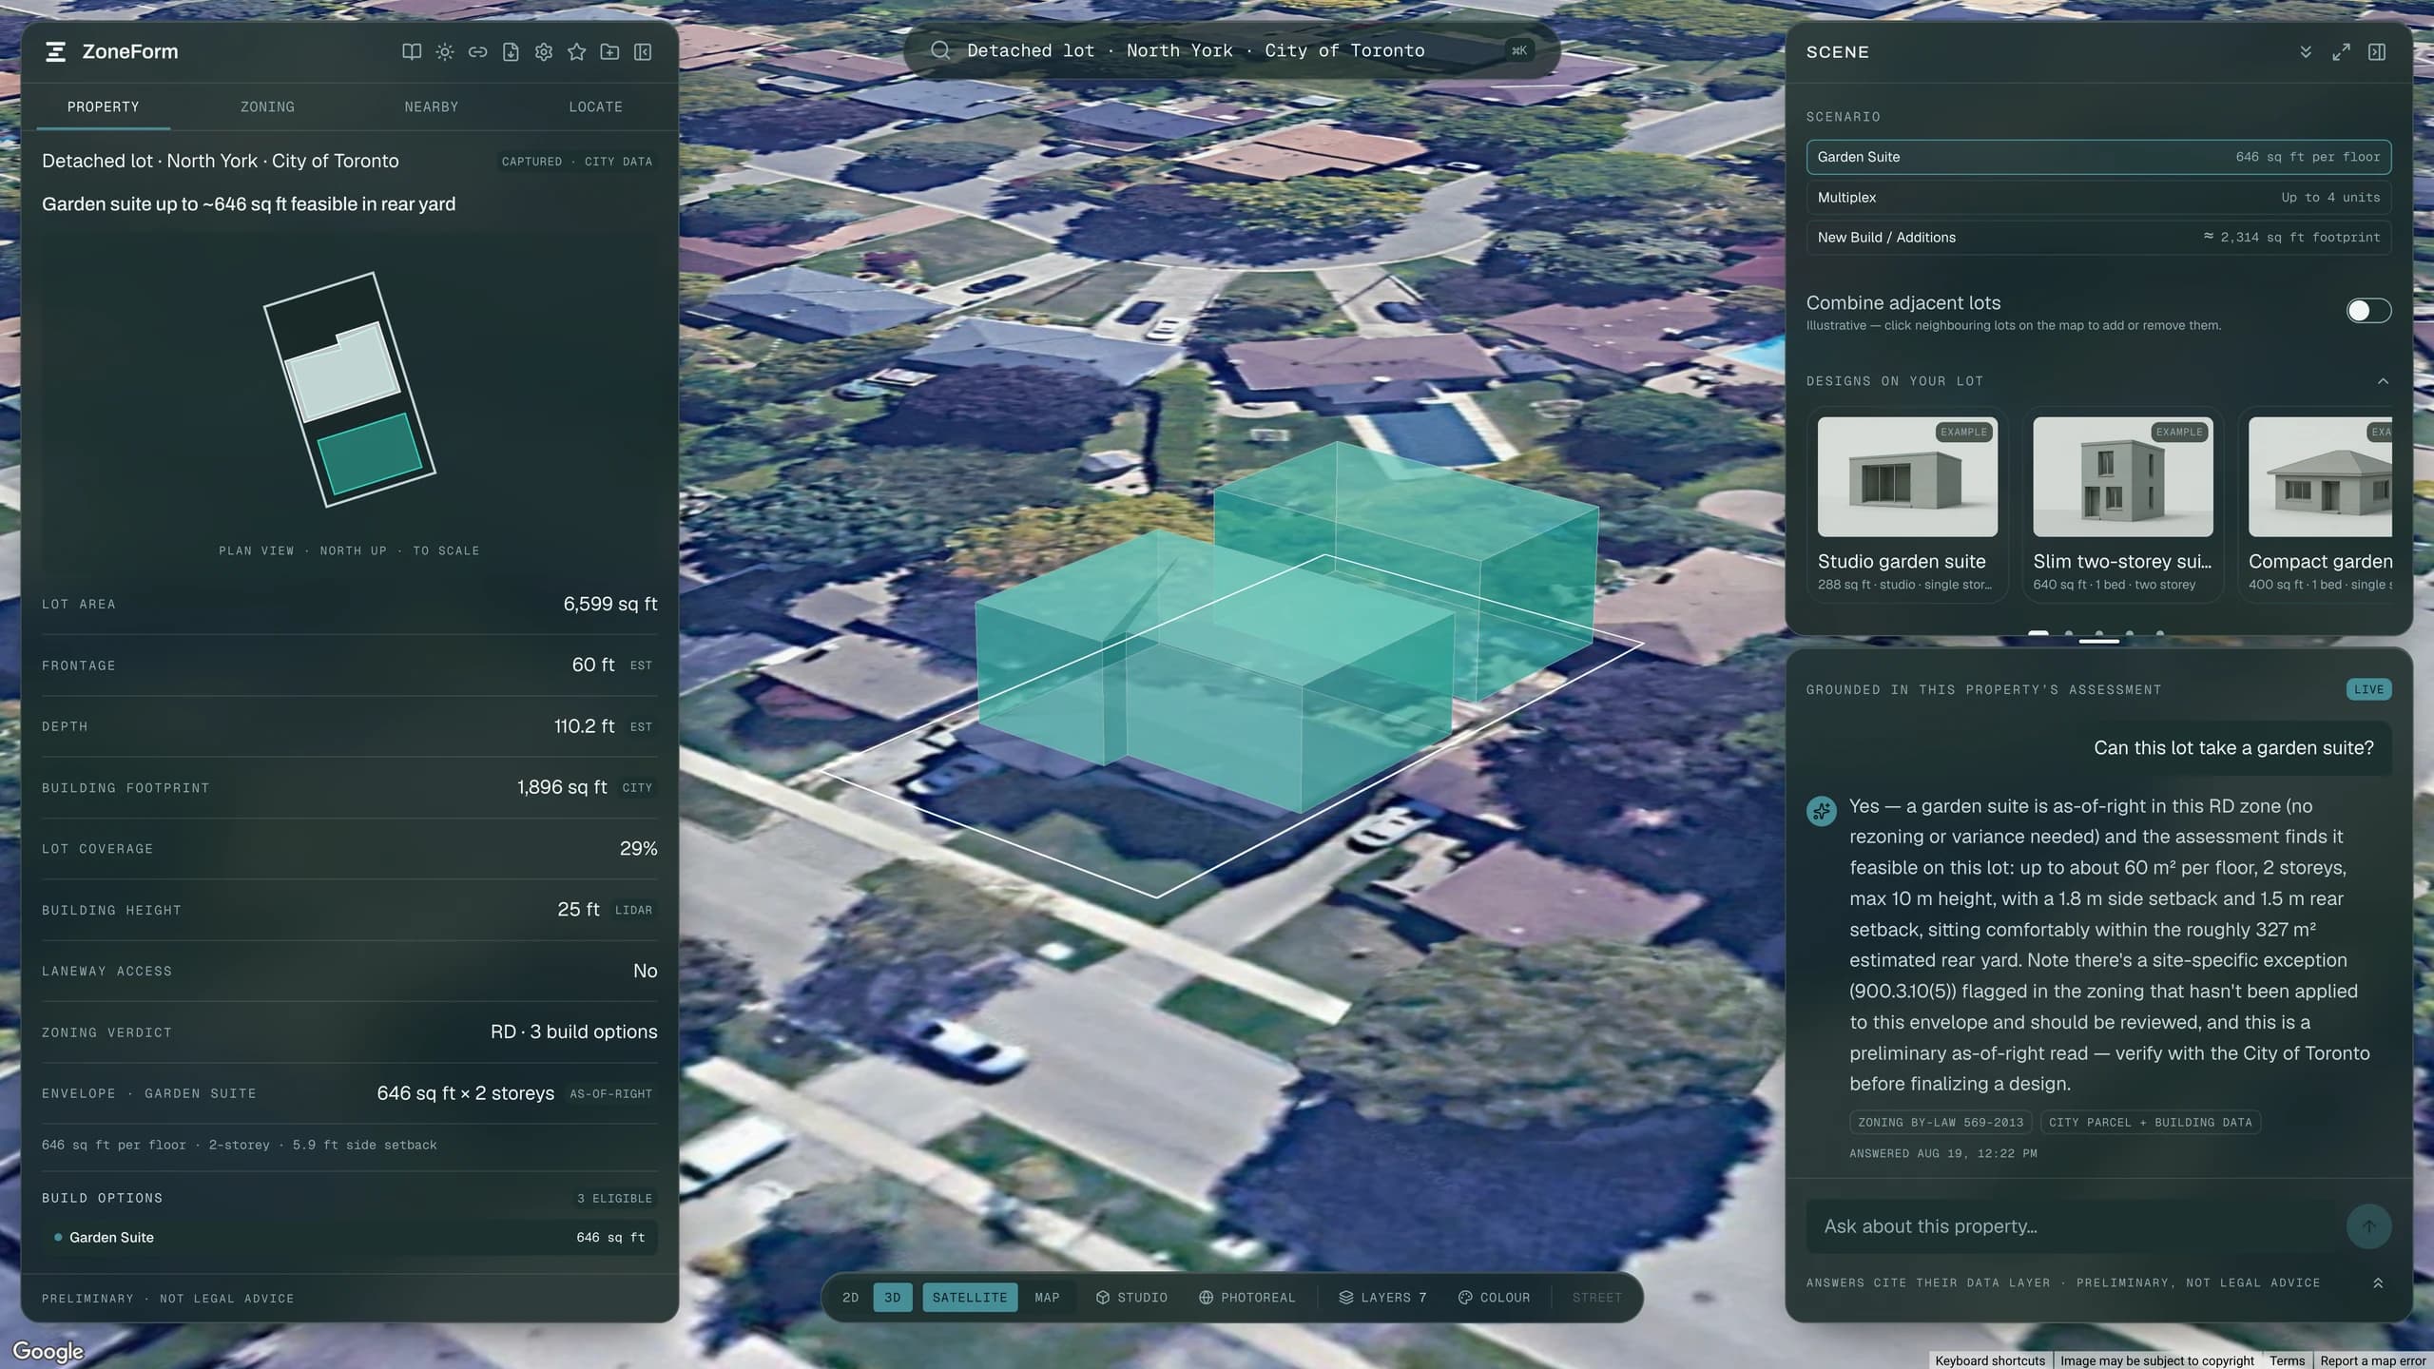Open Layers 7 menu
2434x1369 pixels.
point(1383,1298)
